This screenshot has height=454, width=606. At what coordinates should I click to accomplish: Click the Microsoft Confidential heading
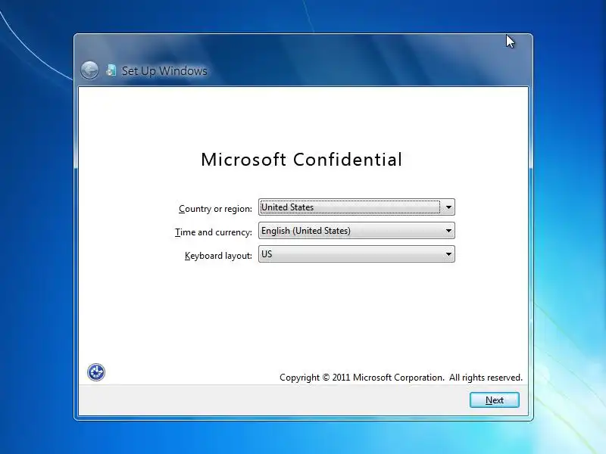(x=301, y=160)
